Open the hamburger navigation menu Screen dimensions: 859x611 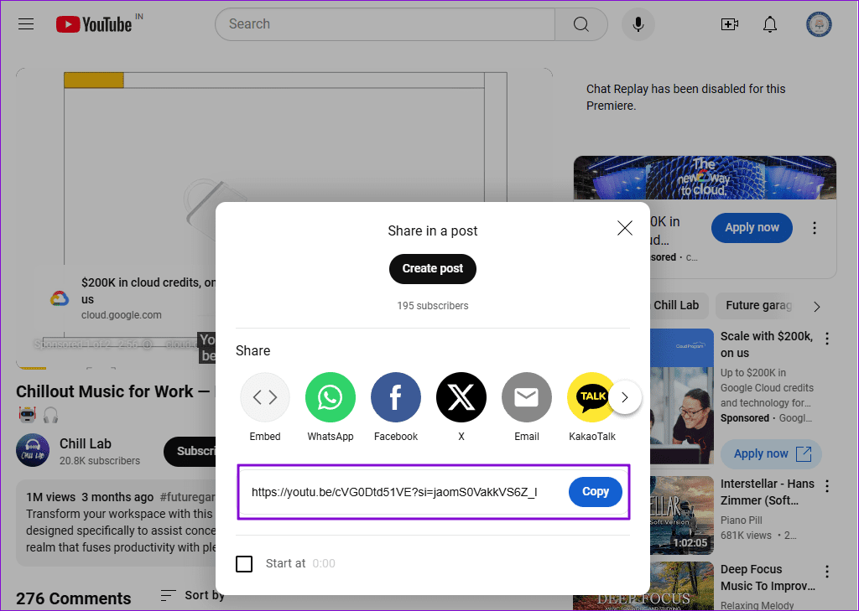pos(25,23)
